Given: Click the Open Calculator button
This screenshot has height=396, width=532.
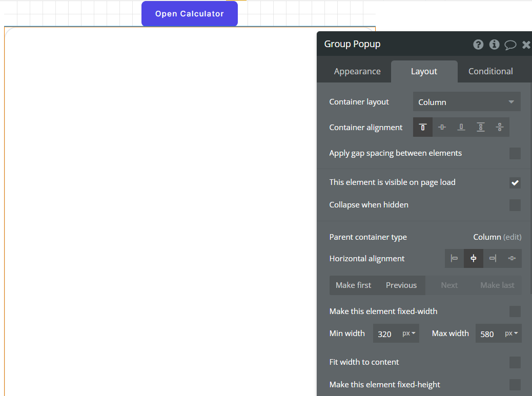Looking at the screenshot, I should pos(190,14).
